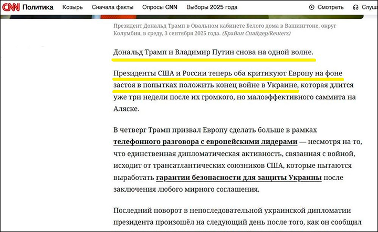Follow link телефонного разговора с европейскими лидерами

[205, 142]
